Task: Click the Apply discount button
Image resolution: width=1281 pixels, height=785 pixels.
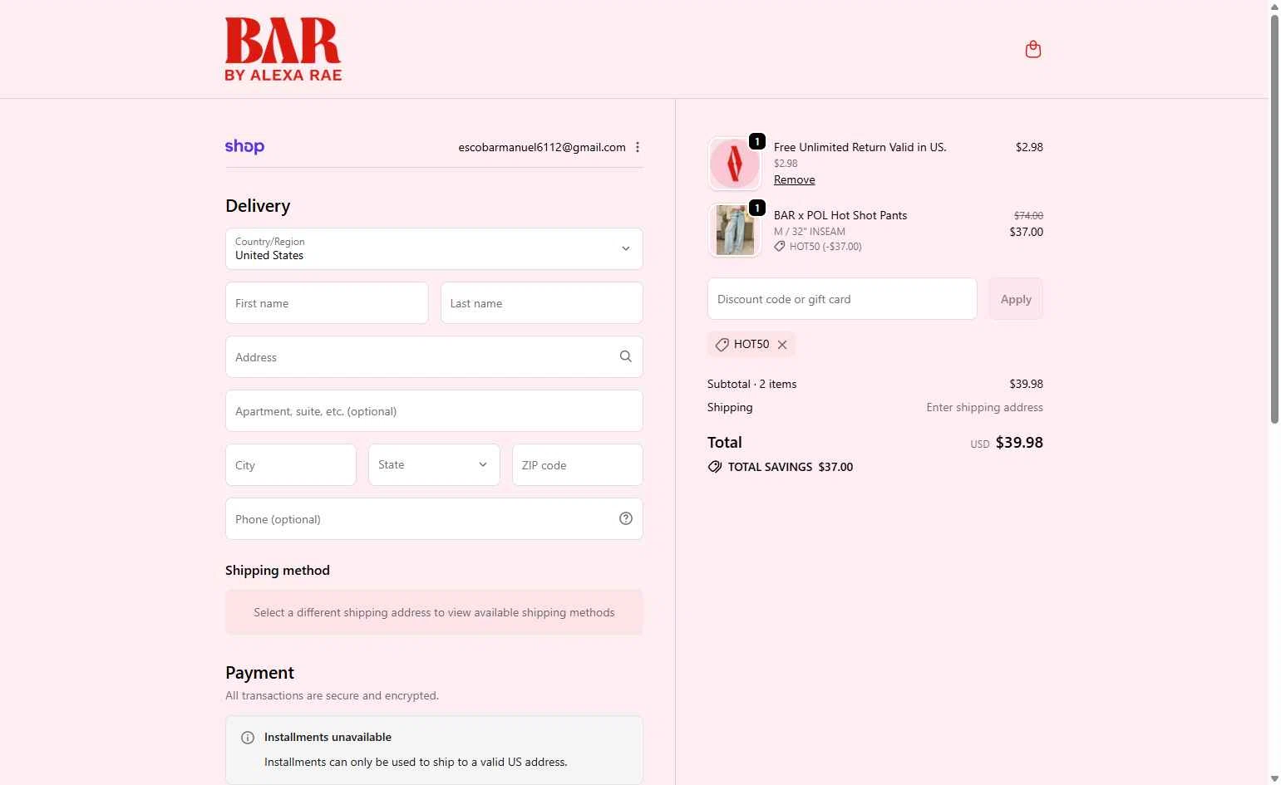Action: (1016, 298)
